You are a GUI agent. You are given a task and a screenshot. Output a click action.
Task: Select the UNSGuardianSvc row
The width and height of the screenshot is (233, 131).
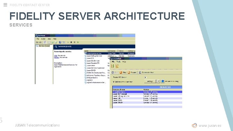[x=97, y=78]
